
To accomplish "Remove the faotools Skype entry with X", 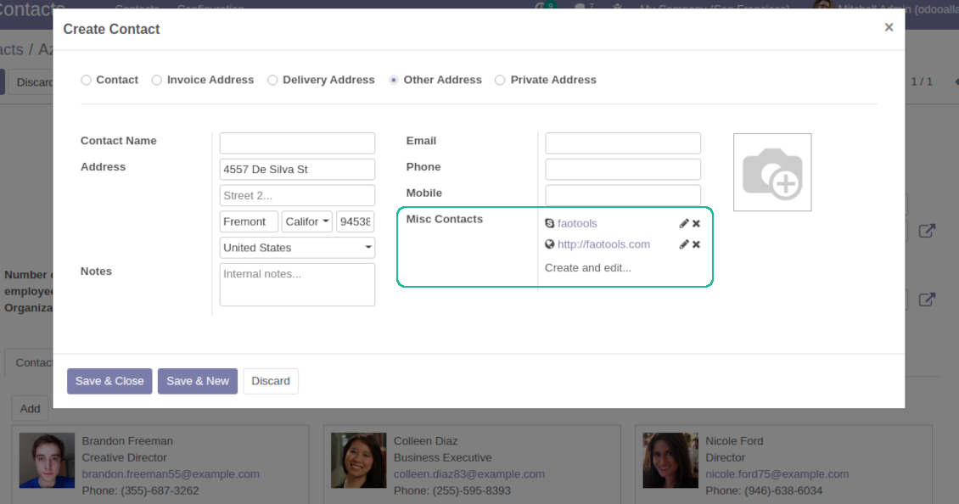I will [697, 223].
